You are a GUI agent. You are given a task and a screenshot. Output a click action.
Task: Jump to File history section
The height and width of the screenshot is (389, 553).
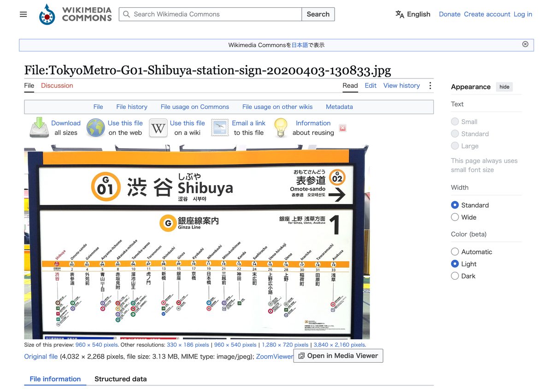tap(132, 107)
